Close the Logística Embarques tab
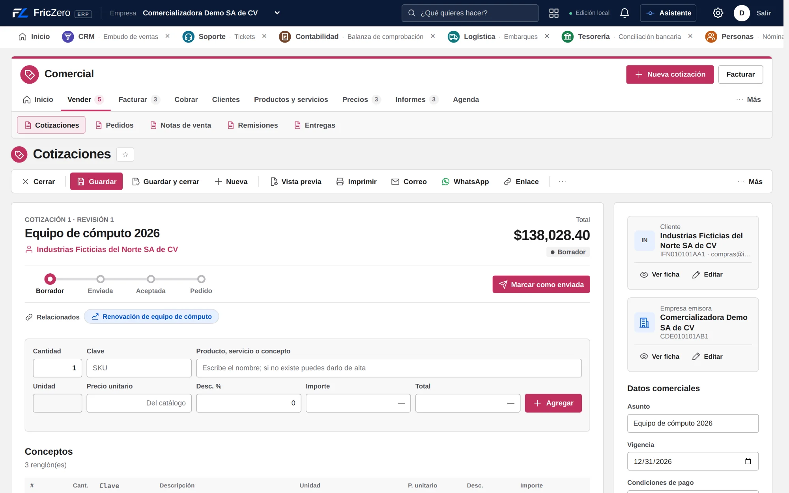The image size is (789, 493). click(x=547, y=36)
